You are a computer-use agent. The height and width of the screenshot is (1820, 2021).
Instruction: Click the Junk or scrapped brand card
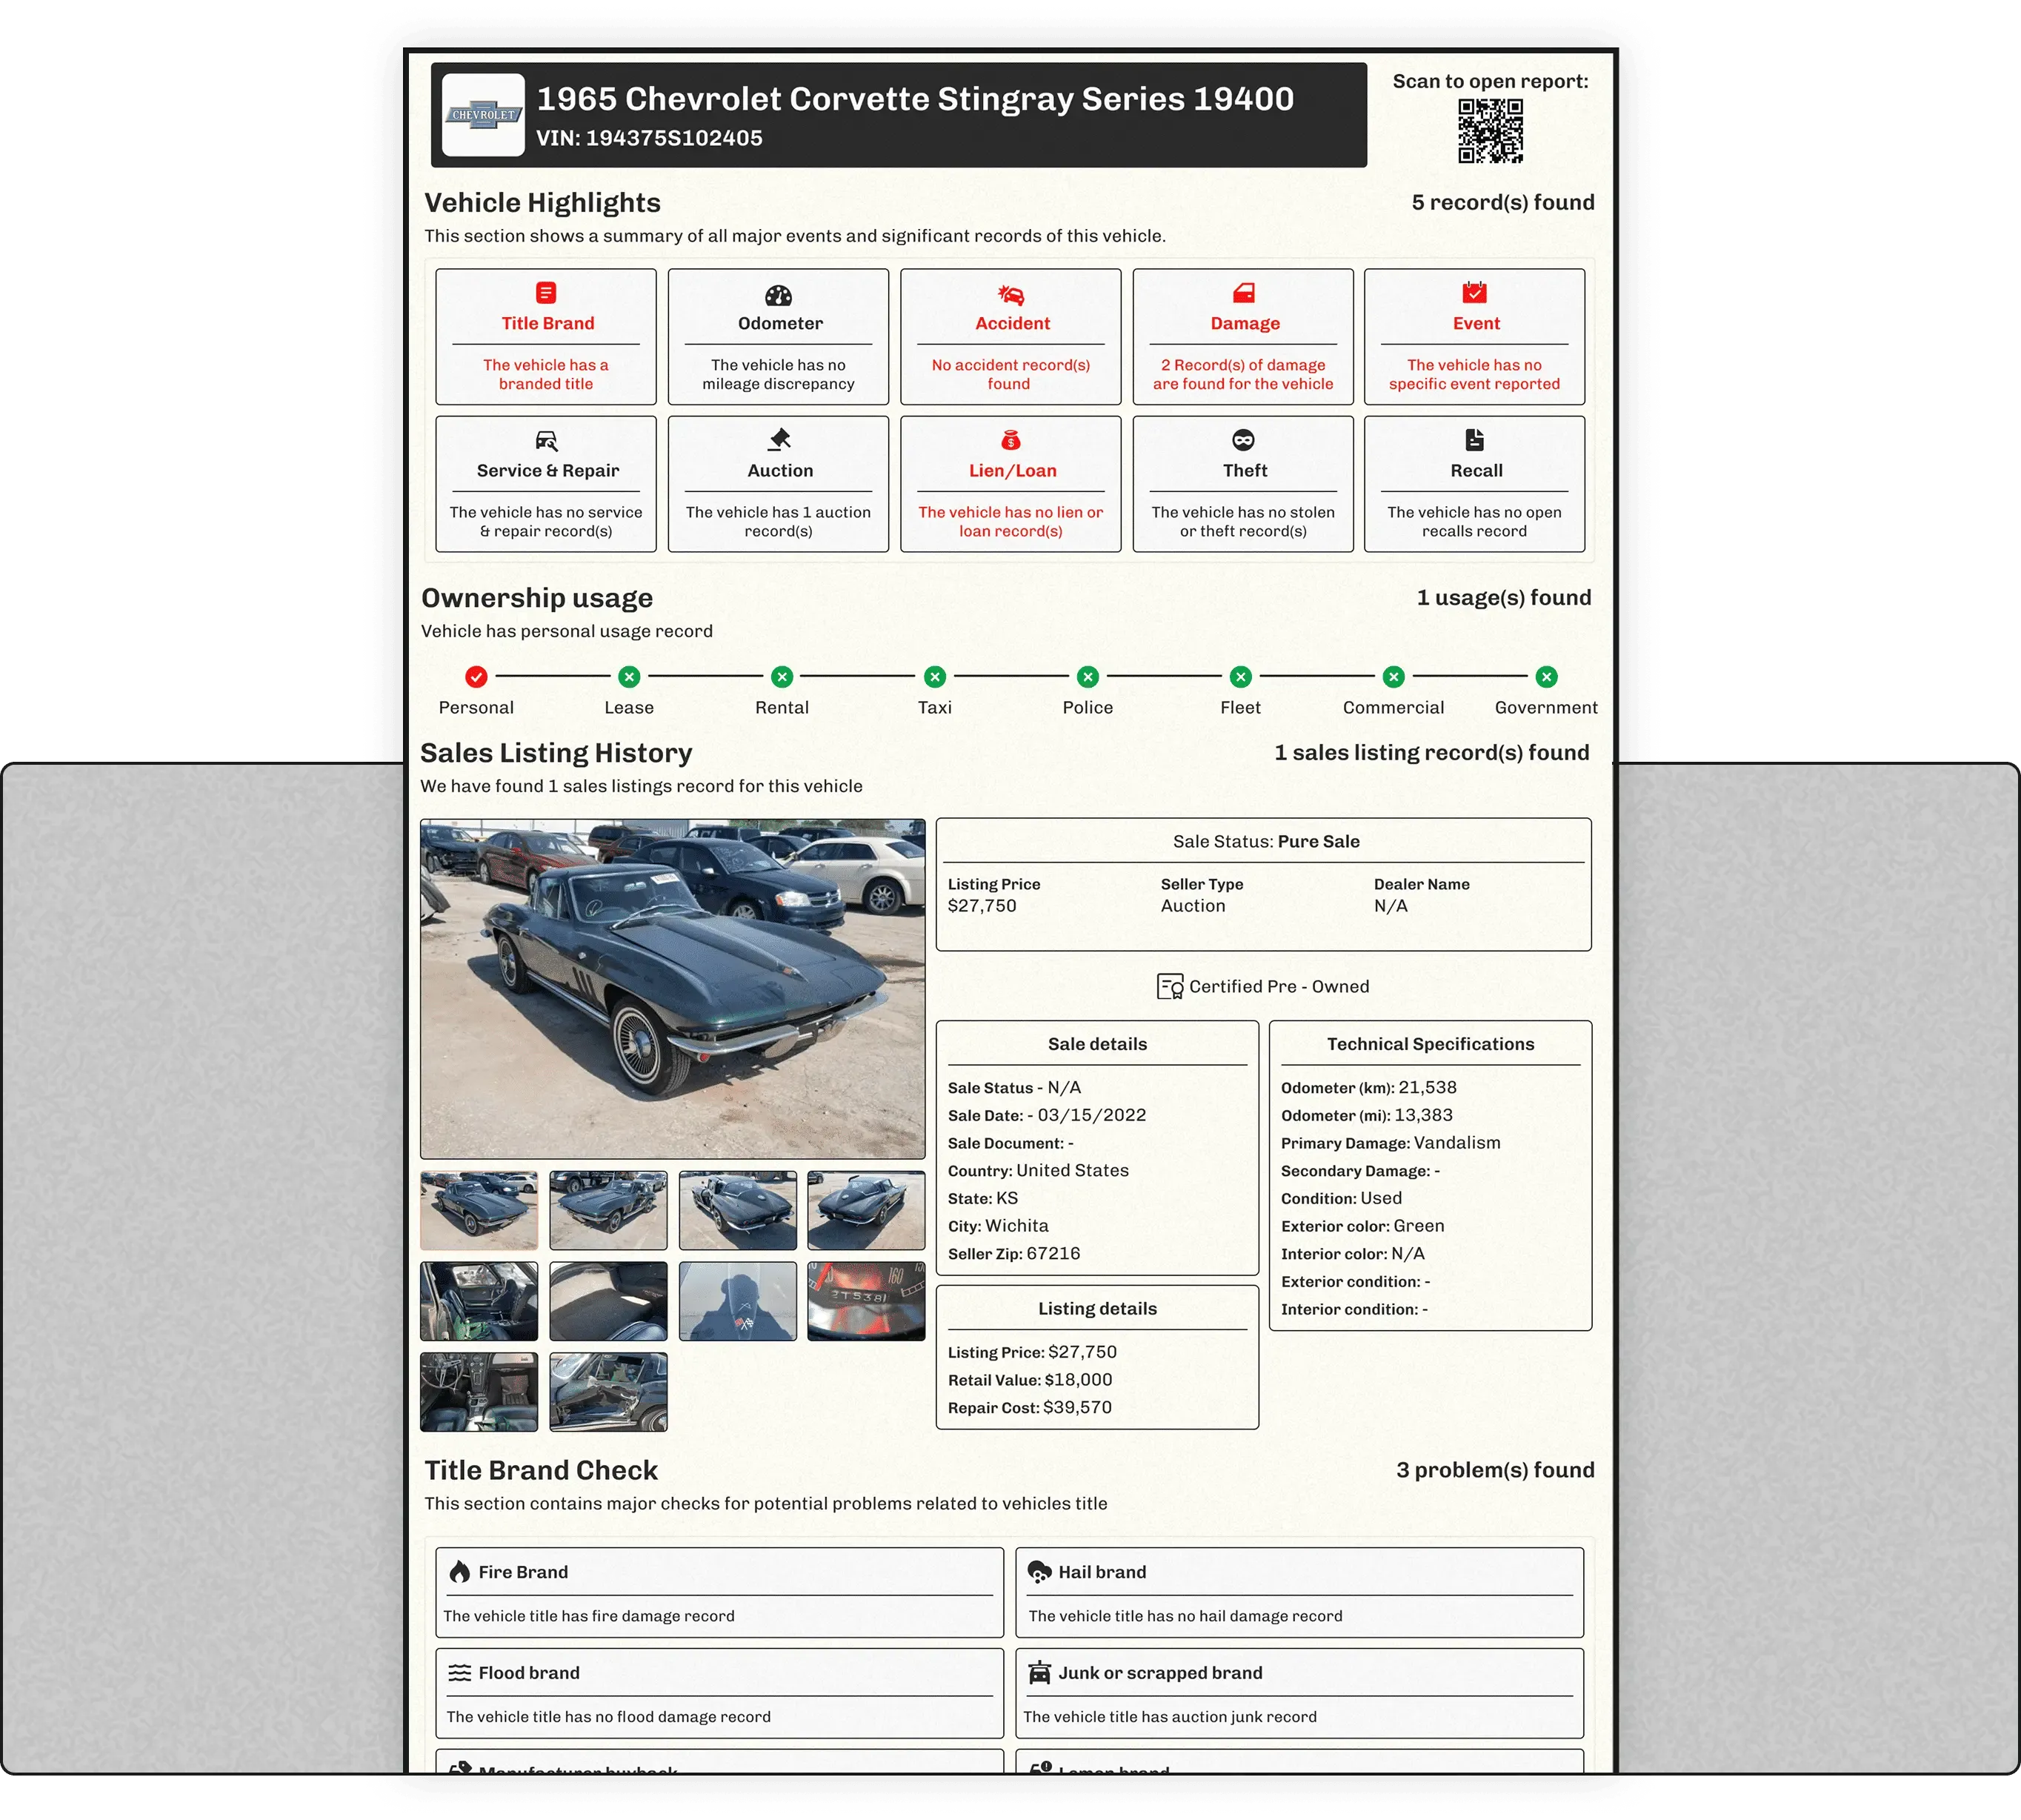click(1299, 1693)
